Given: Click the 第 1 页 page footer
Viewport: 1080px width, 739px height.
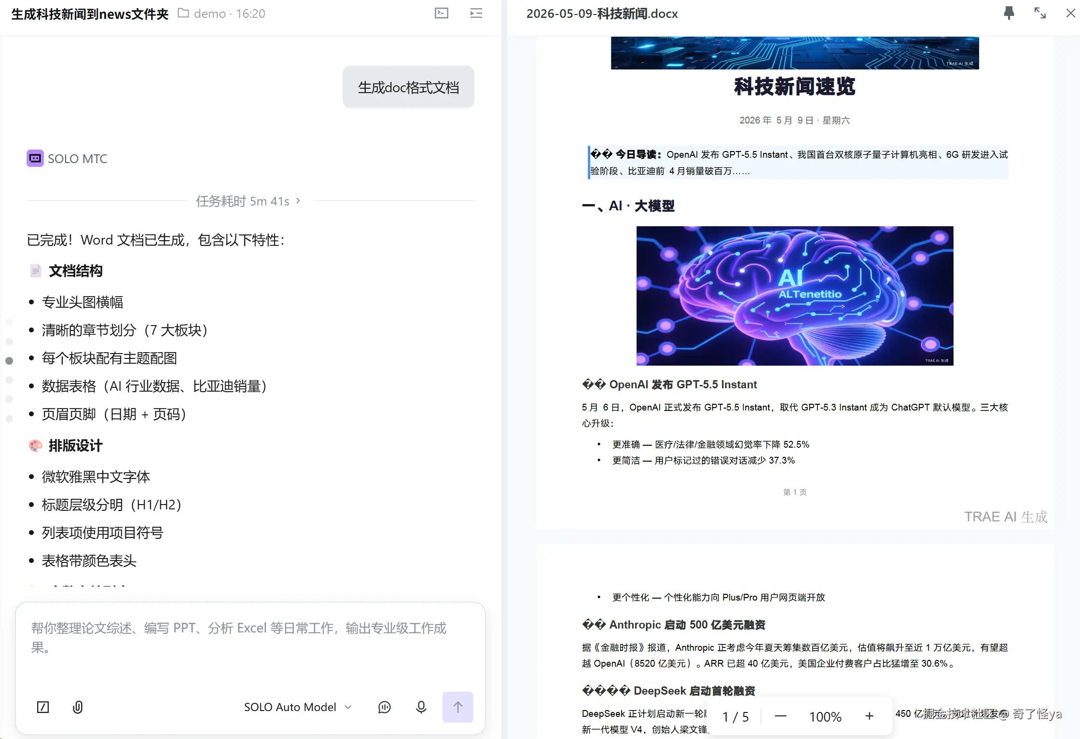Looking at the screenshot, I should click(x=795, y=492).
